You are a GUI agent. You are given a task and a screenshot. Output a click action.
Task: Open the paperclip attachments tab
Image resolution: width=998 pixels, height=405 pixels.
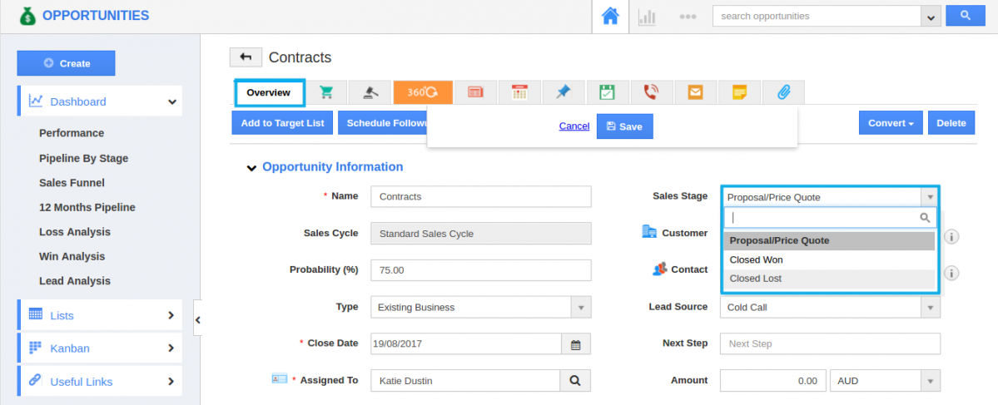click(782, 92)
